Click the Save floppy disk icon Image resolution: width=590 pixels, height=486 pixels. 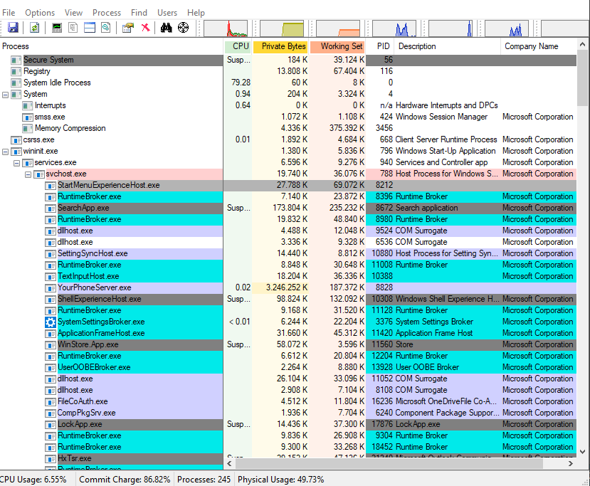(x=14, y=28)
